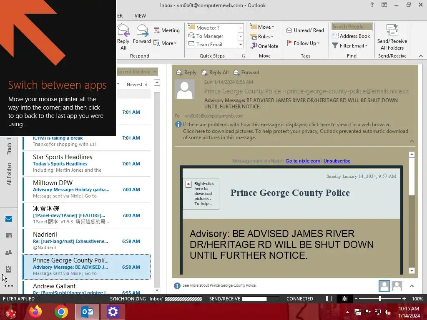Open the Filter Email dropdown

pyautogui.click(x=350, y=46)
